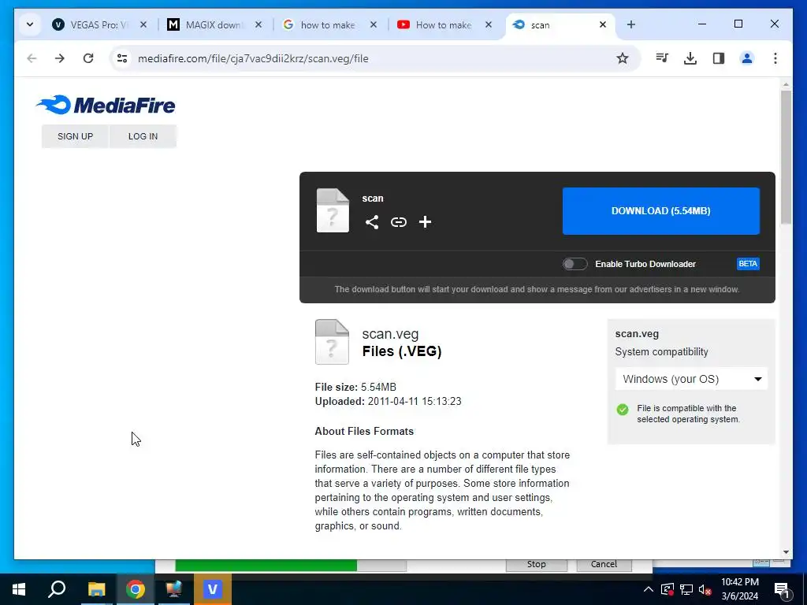Click the page vertical scrollbar thumb

tap(786, 157)
